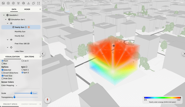This screenshot has width=185, height=107.
Task: Click the Simulation Set 1 layers icon
Action: pos(9,20)
